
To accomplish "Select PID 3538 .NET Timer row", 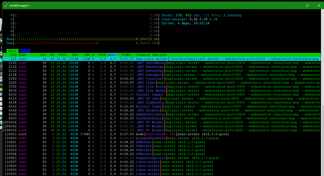I will [x=162, y=83].
